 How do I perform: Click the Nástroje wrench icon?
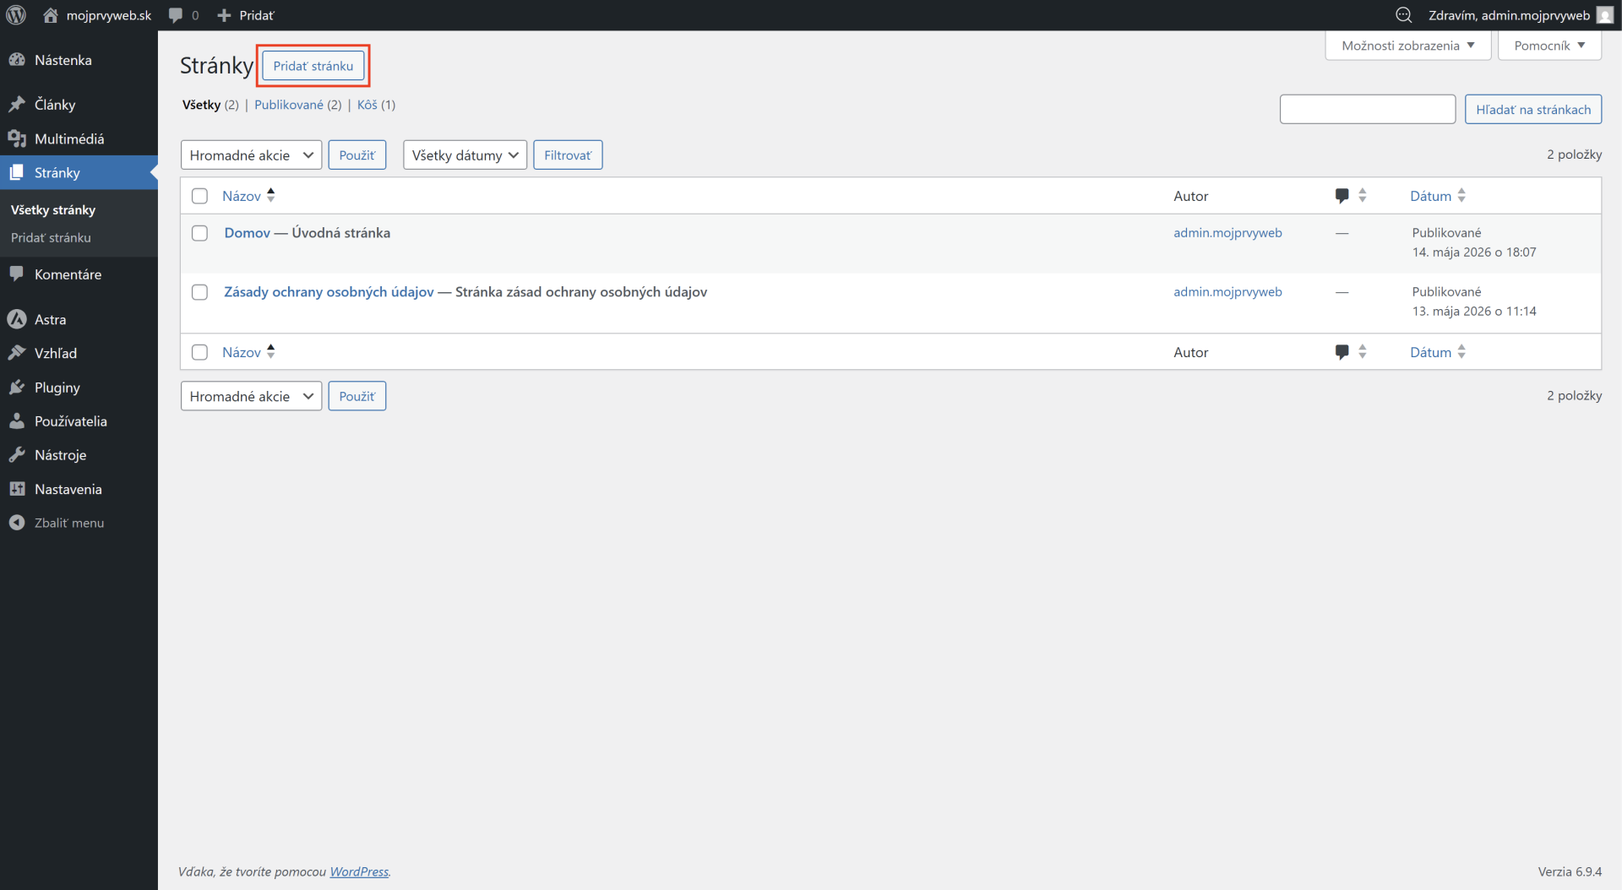[17, 455]
